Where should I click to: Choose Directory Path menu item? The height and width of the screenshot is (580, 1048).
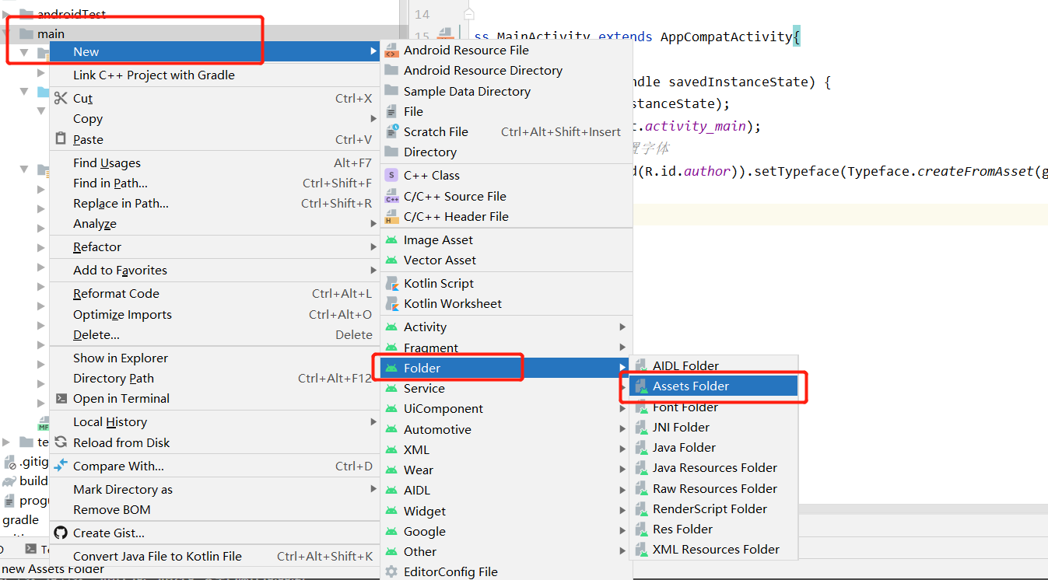(x=215, y=378)
